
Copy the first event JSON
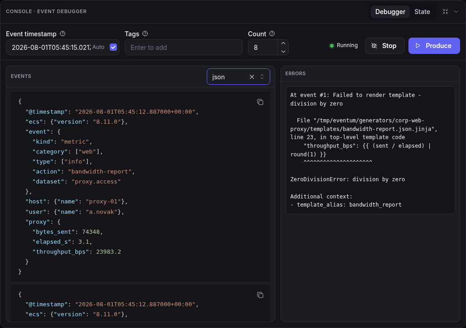tap(260, 102)
